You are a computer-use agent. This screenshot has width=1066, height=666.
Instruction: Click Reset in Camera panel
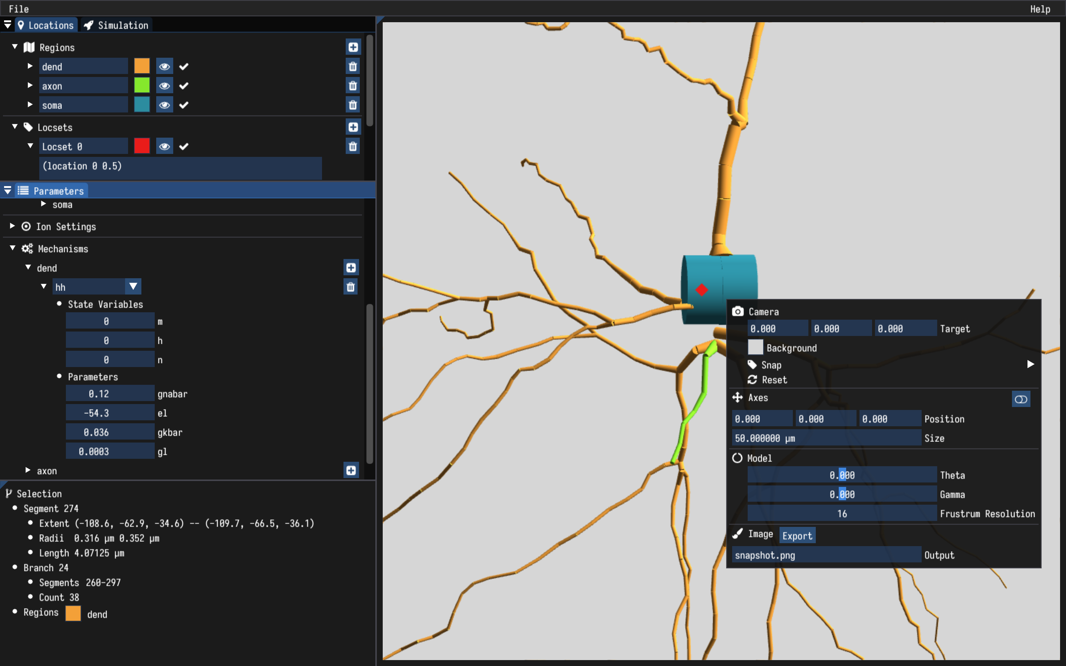[x=775, y=380]
